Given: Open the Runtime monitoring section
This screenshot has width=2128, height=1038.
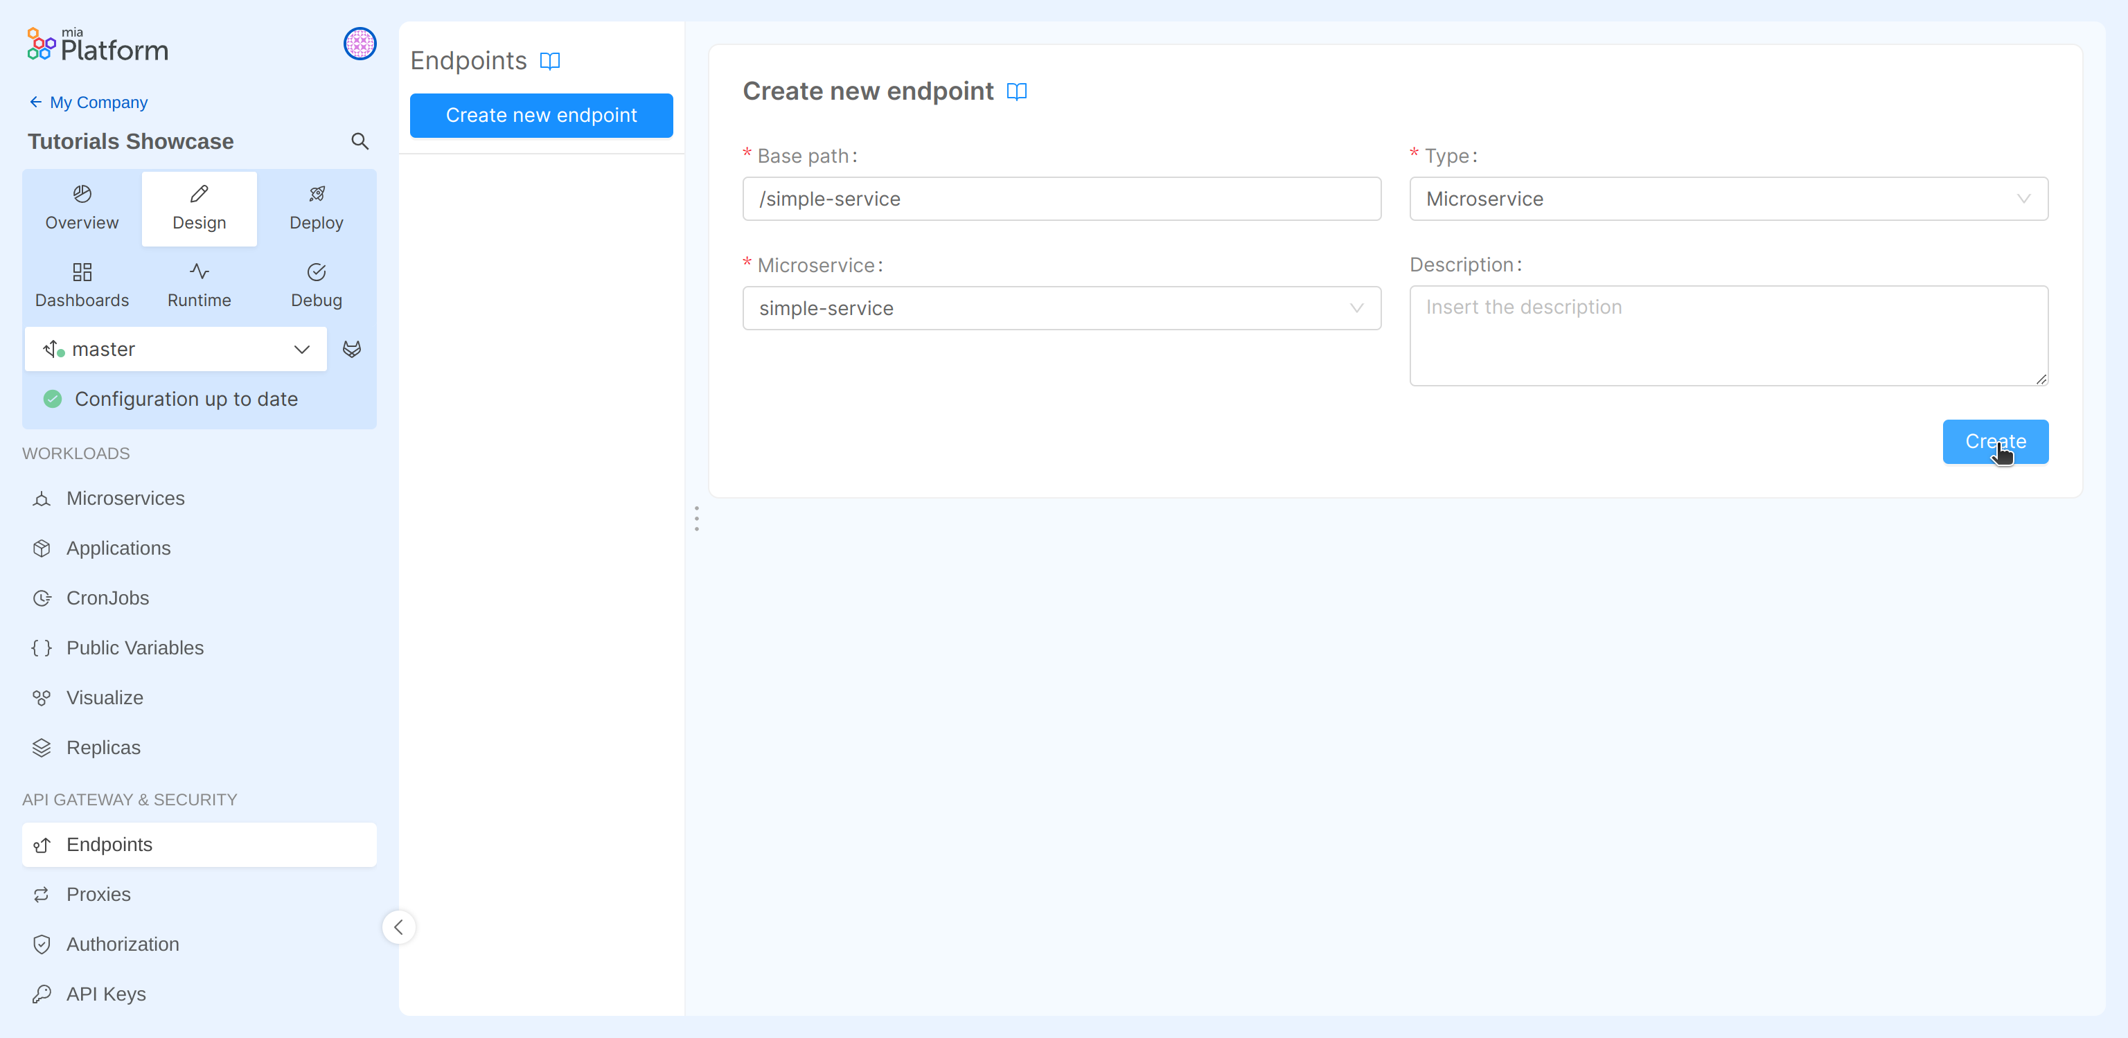Looking at the screenshot, I should point(198,285).
